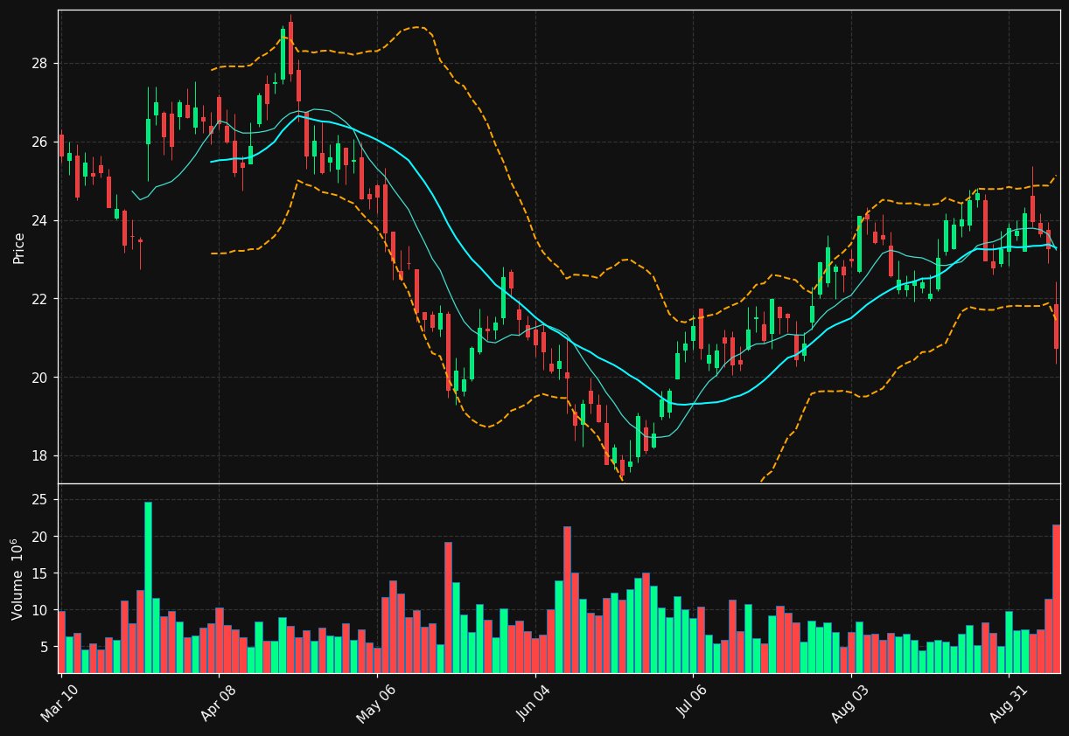1069x736 pixels.
Task: Click the price axis value 28
Action: click(41, 64)
